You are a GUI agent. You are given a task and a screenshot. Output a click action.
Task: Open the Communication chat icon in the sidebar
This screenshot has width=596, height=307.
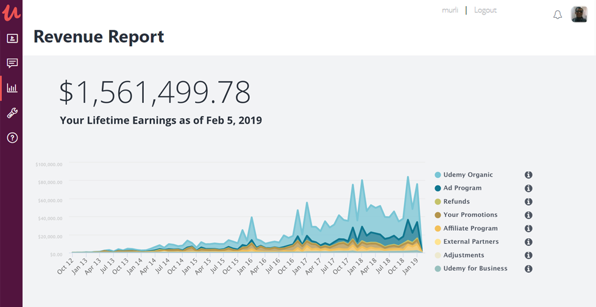point(12,63)
